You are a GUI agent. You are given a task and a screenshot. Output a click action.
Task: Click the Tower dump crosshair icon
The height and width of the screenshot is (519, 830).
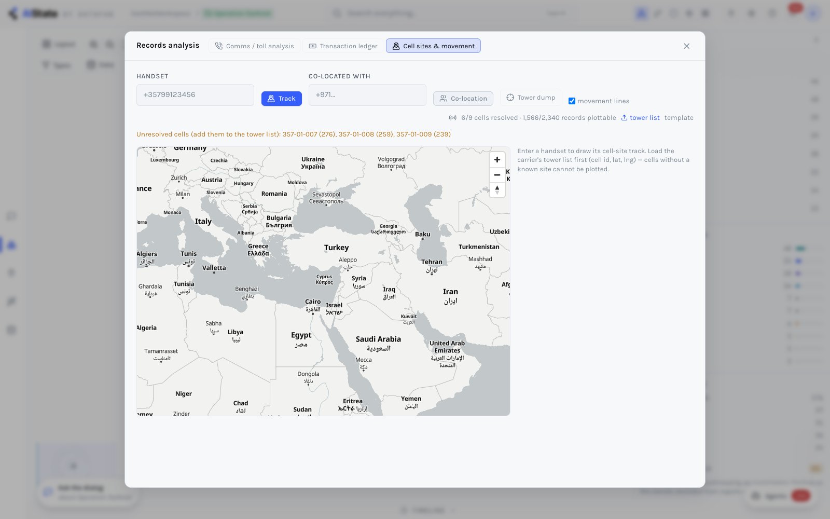pos(510,98)
